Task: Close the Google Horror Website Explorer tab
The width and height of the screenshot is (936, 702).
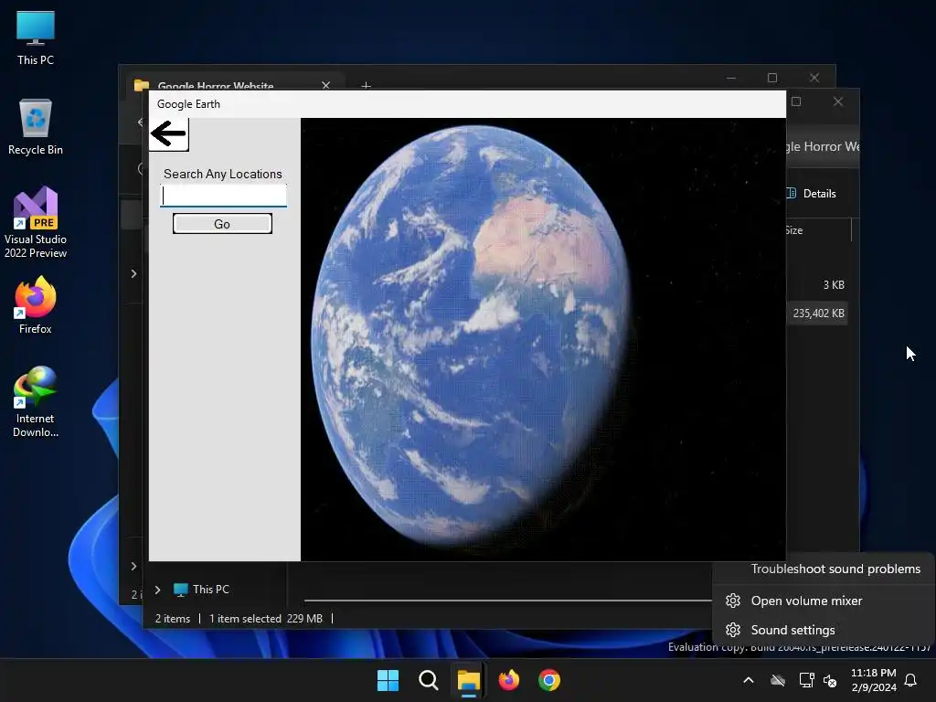Action: (x=326, y=85)
